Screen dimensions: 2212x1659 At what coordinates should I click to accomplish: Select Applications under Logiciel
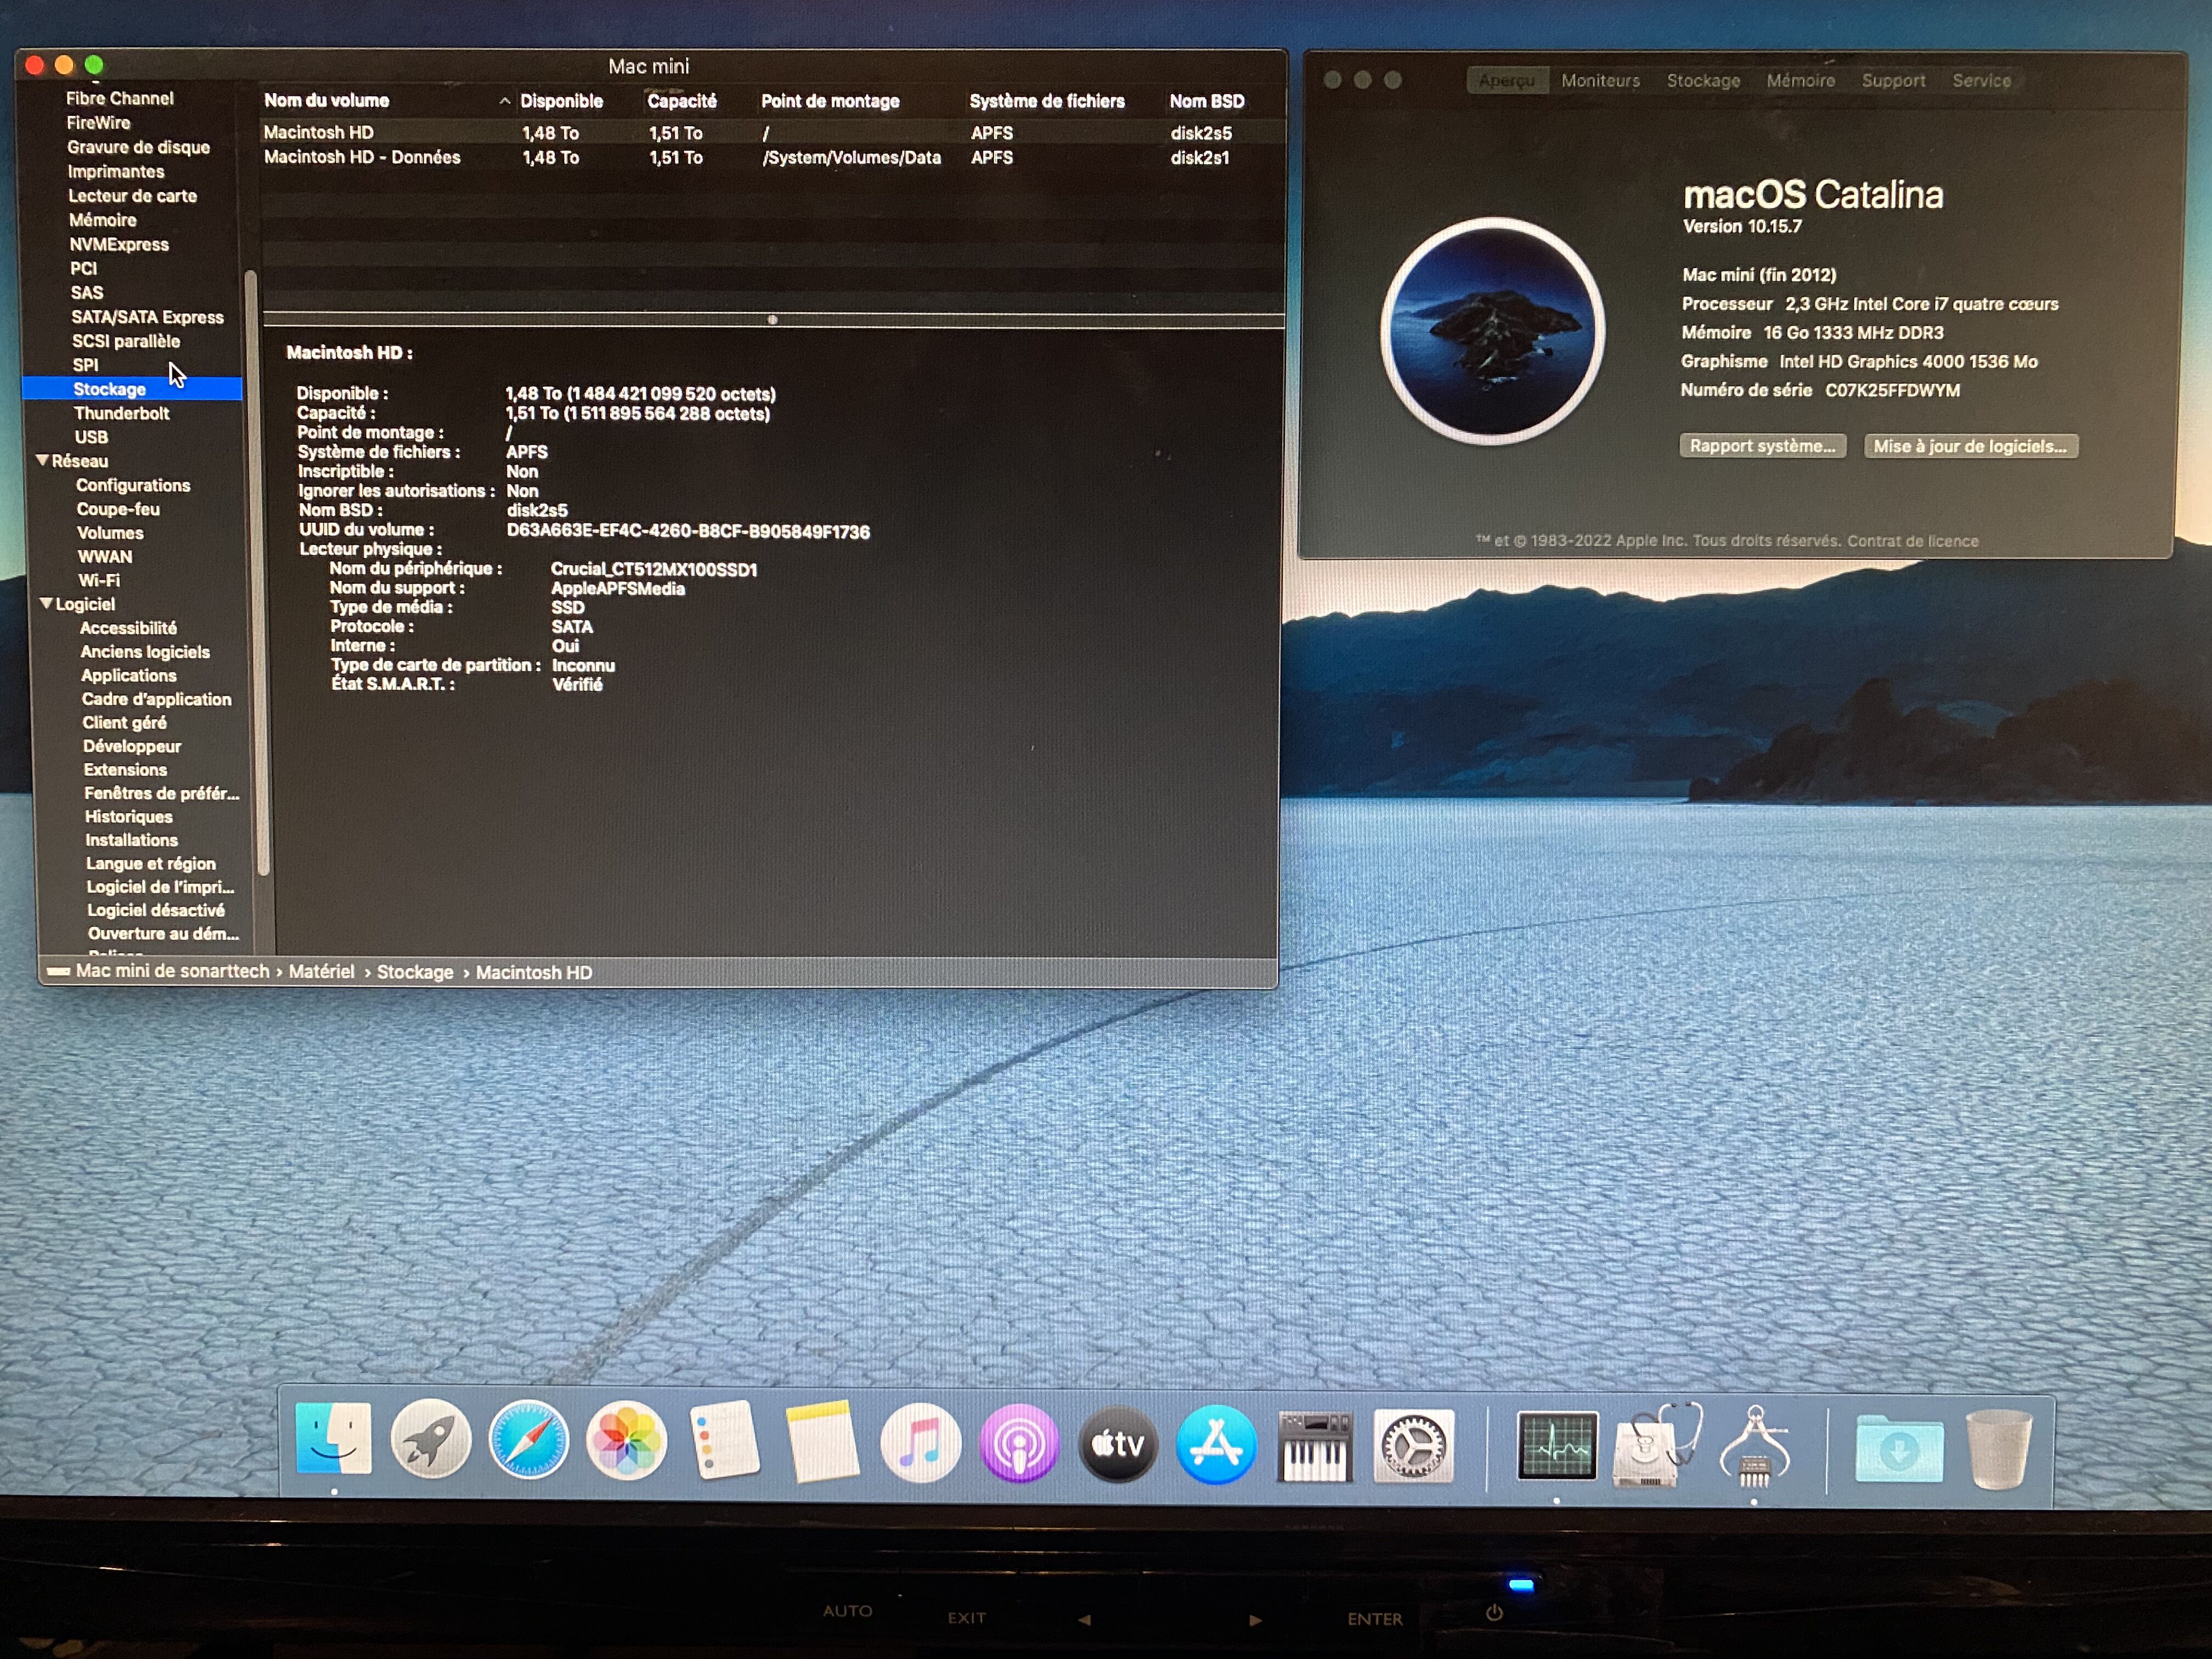coord(129,675)
